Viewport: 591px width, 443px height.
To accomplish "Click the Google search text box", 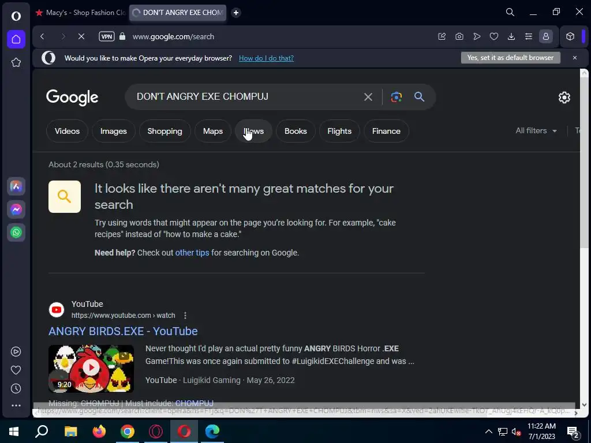I will click(x=245, y=97).
